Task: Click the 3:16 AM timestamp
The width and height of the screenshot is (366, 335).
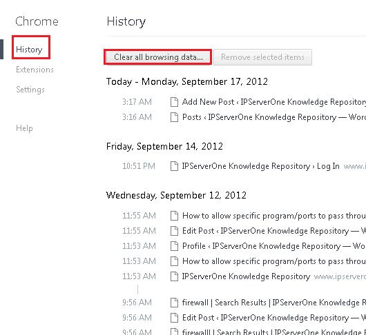Action: [x=137, y=117]
